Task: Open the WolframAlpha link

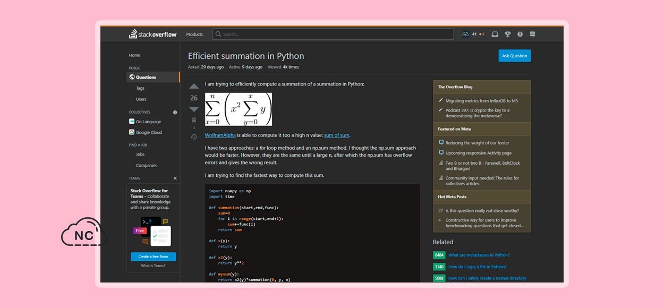Action: (x=220, y=135)
